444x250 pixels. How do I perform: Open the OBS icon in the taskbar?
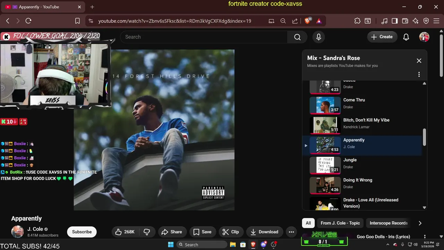click(274, 244)
